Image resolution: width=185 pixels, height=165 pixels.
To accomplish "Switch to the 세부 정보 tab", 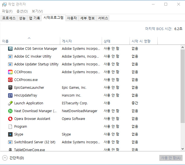I will (87, 18).
